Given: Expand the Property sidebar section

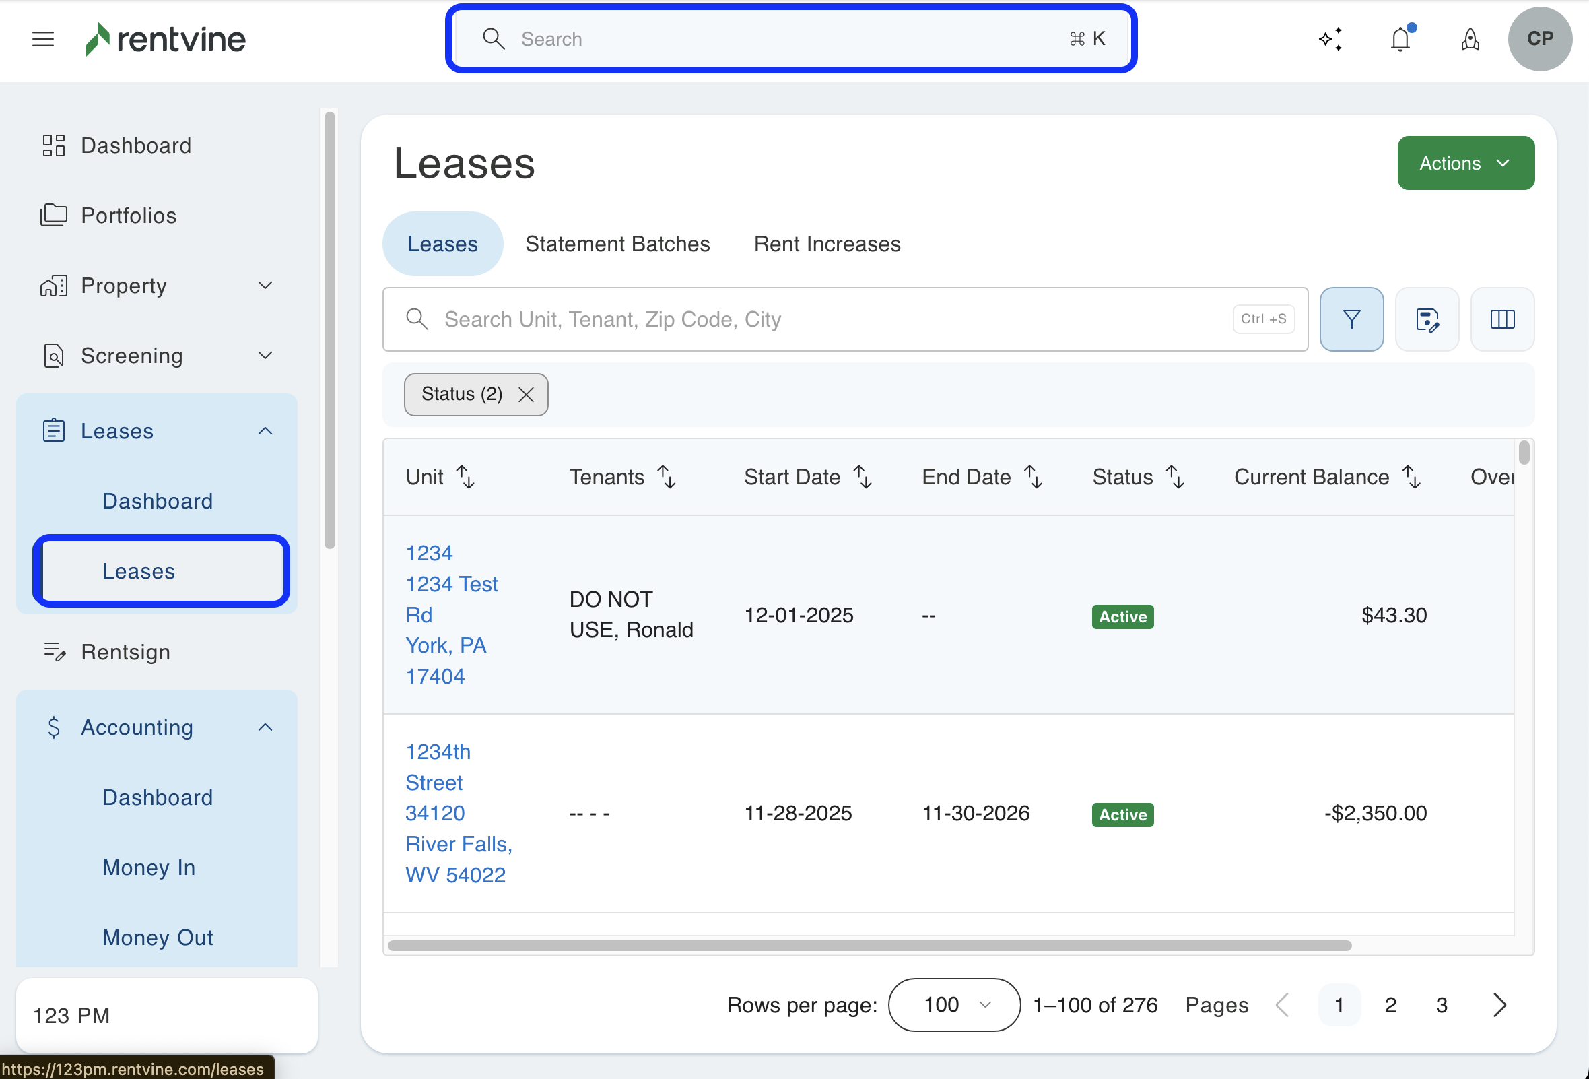Looking at the screenshot, I should [265, 285].
